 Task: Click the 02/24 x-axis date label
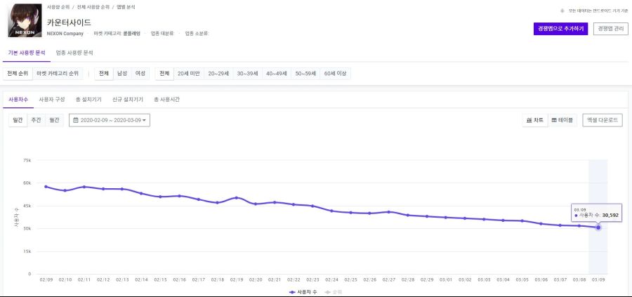click(331, 279)
